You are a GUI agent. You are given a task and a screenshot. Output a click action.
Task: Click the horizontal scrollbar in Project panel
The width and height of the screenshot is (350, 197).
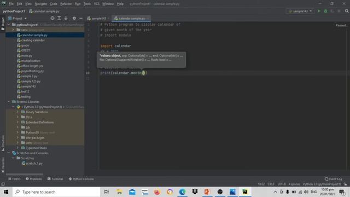[x=25, y=174]
